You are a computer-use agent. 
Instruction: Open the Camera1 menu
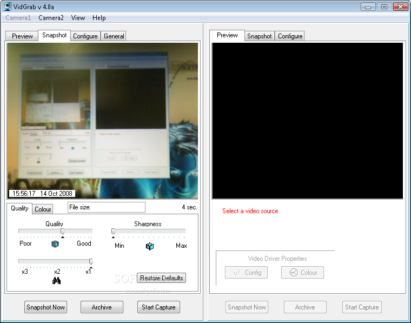click(18, 18)
